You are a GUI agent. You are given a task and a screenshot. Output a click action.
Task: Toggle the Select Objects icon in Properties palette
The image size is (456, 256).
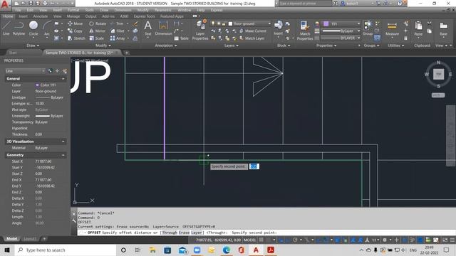click(57, 71)
